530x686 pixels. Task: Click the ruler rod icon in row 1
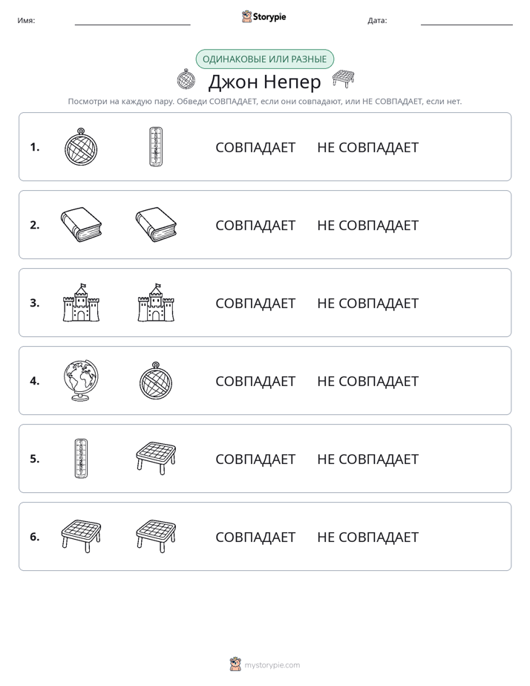click(x=156, y=146)
